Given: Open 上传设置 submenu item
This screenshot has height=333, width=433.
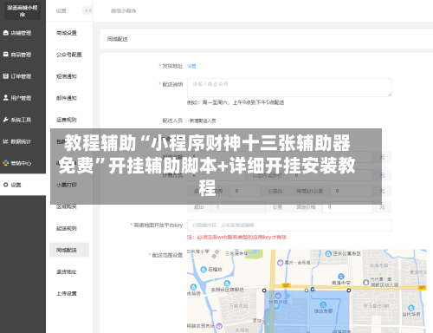Looking at the screenshot, I should (67, 293).
